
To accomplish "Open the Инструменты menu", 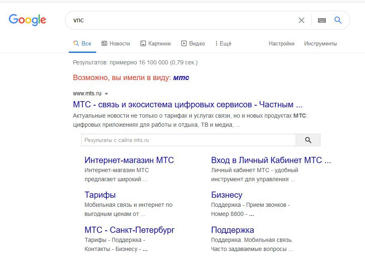I will click(320, 44).
